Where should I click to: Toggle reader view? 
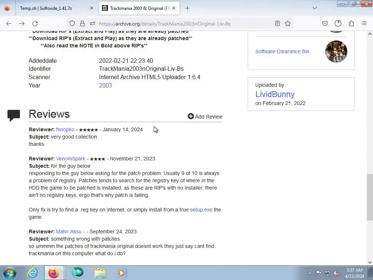(277, 23)
